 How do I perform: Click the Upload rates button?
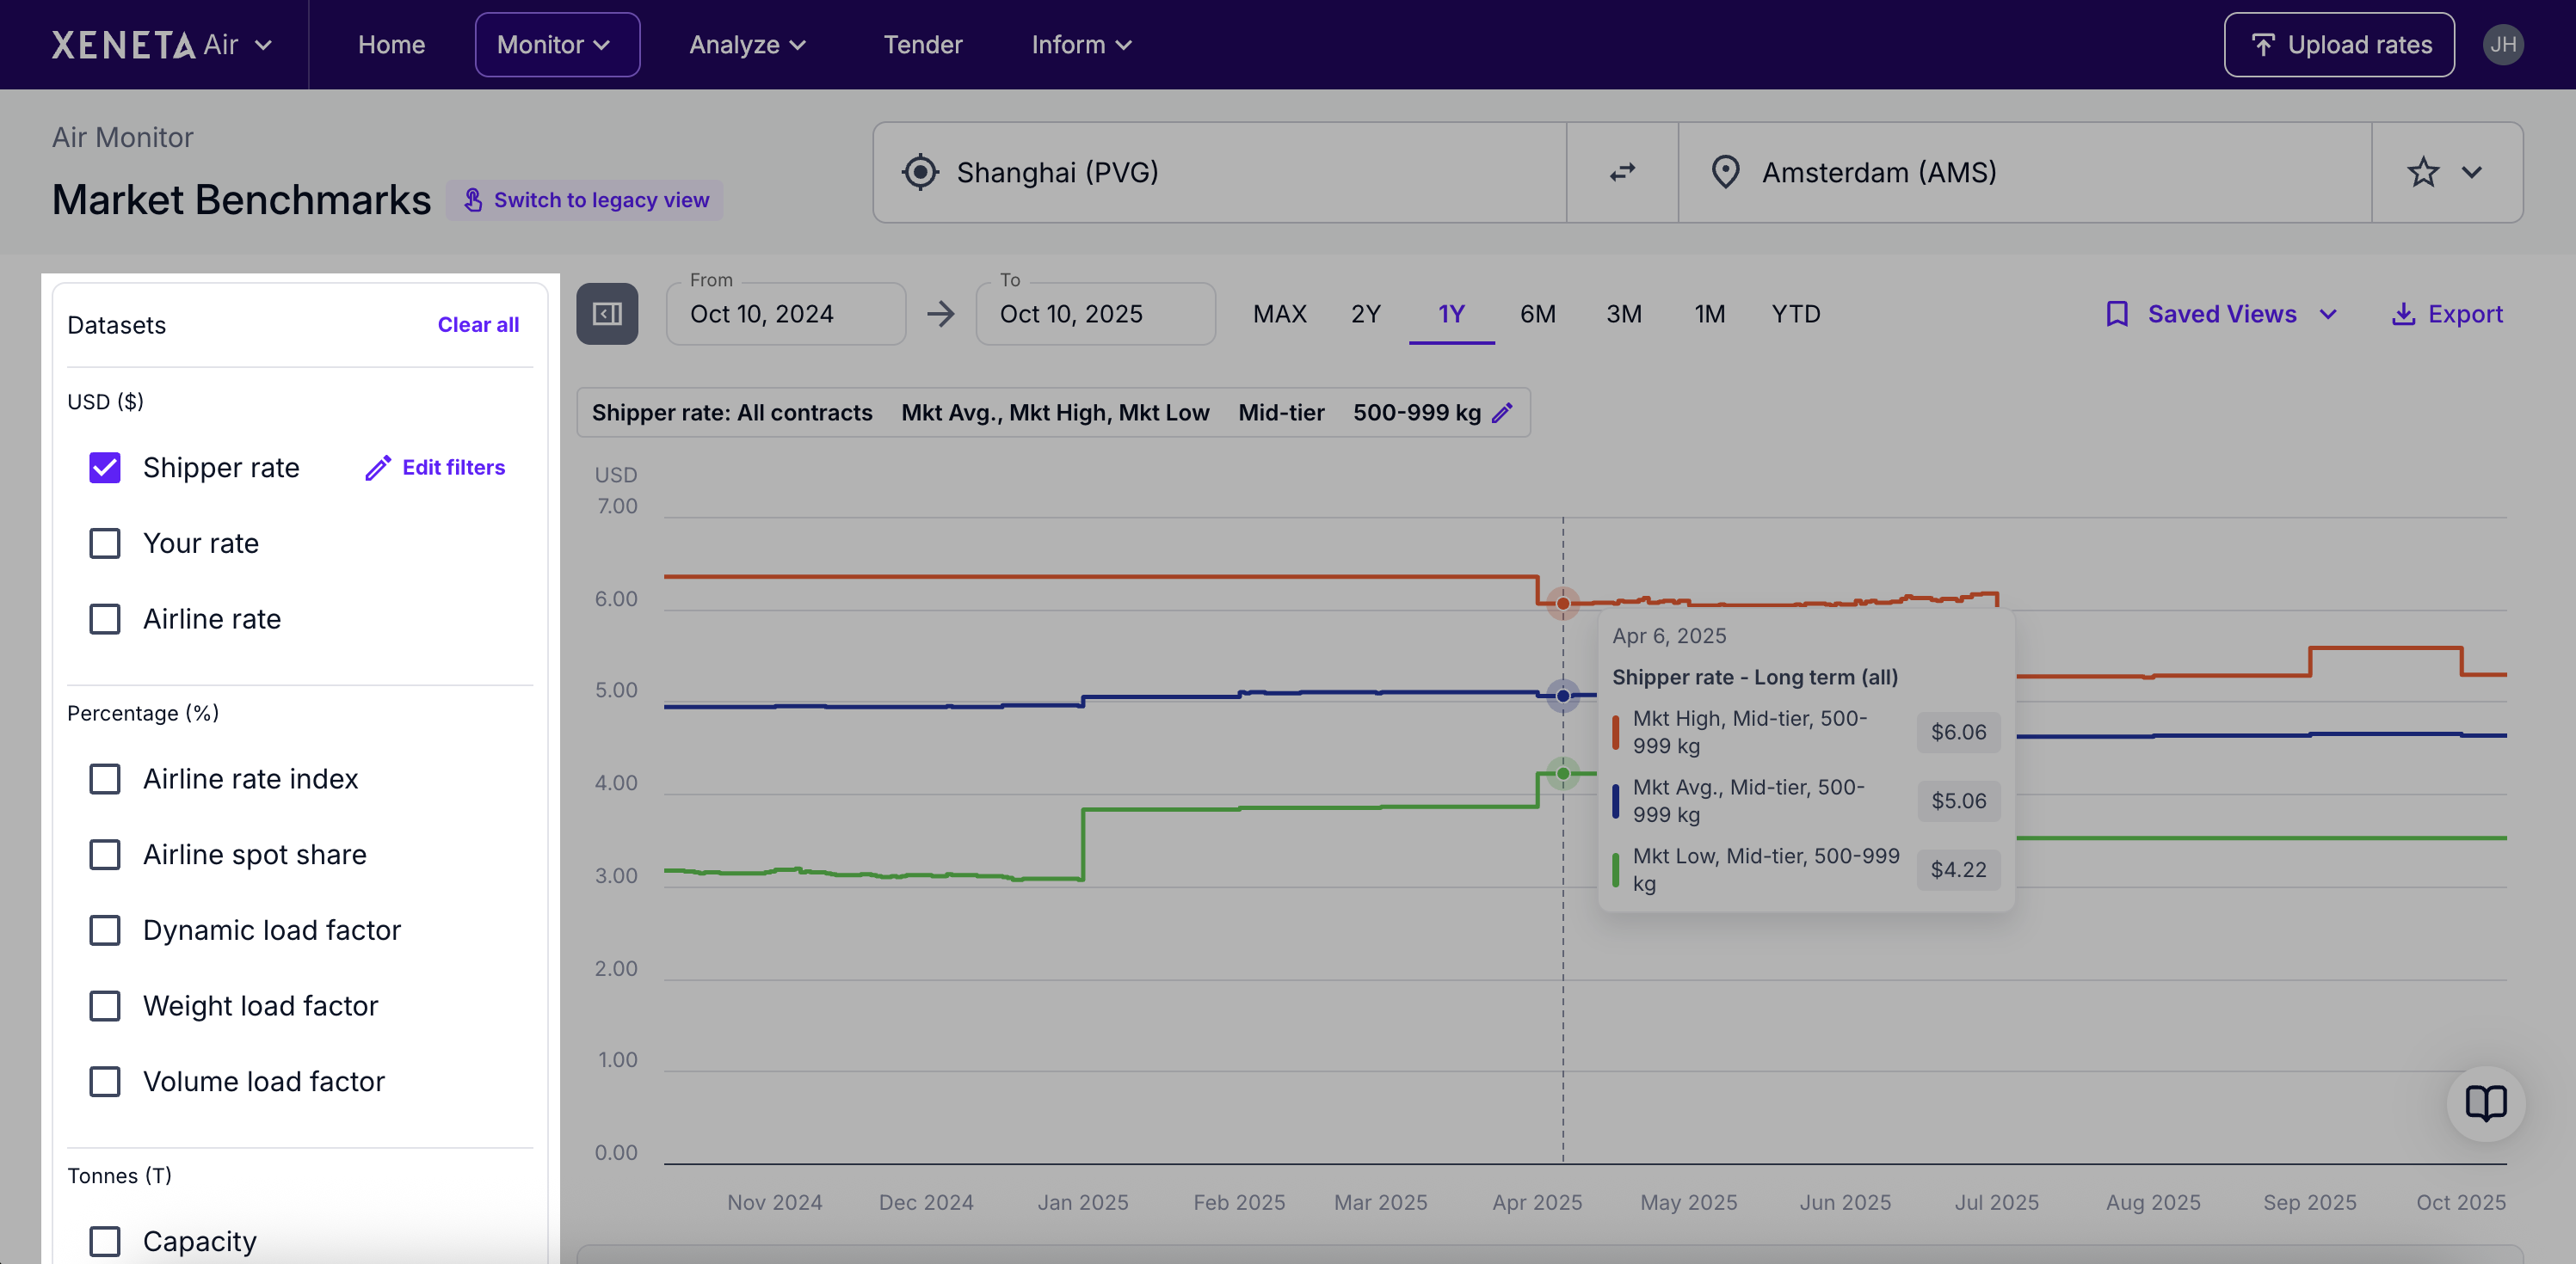point(2338,45)
